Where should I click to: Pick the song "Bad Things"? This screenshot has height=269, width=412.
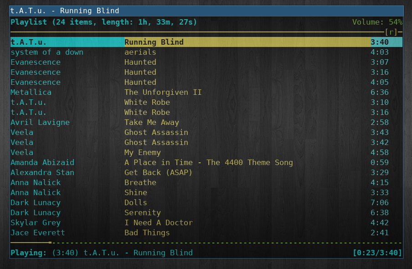click(147, 233)
